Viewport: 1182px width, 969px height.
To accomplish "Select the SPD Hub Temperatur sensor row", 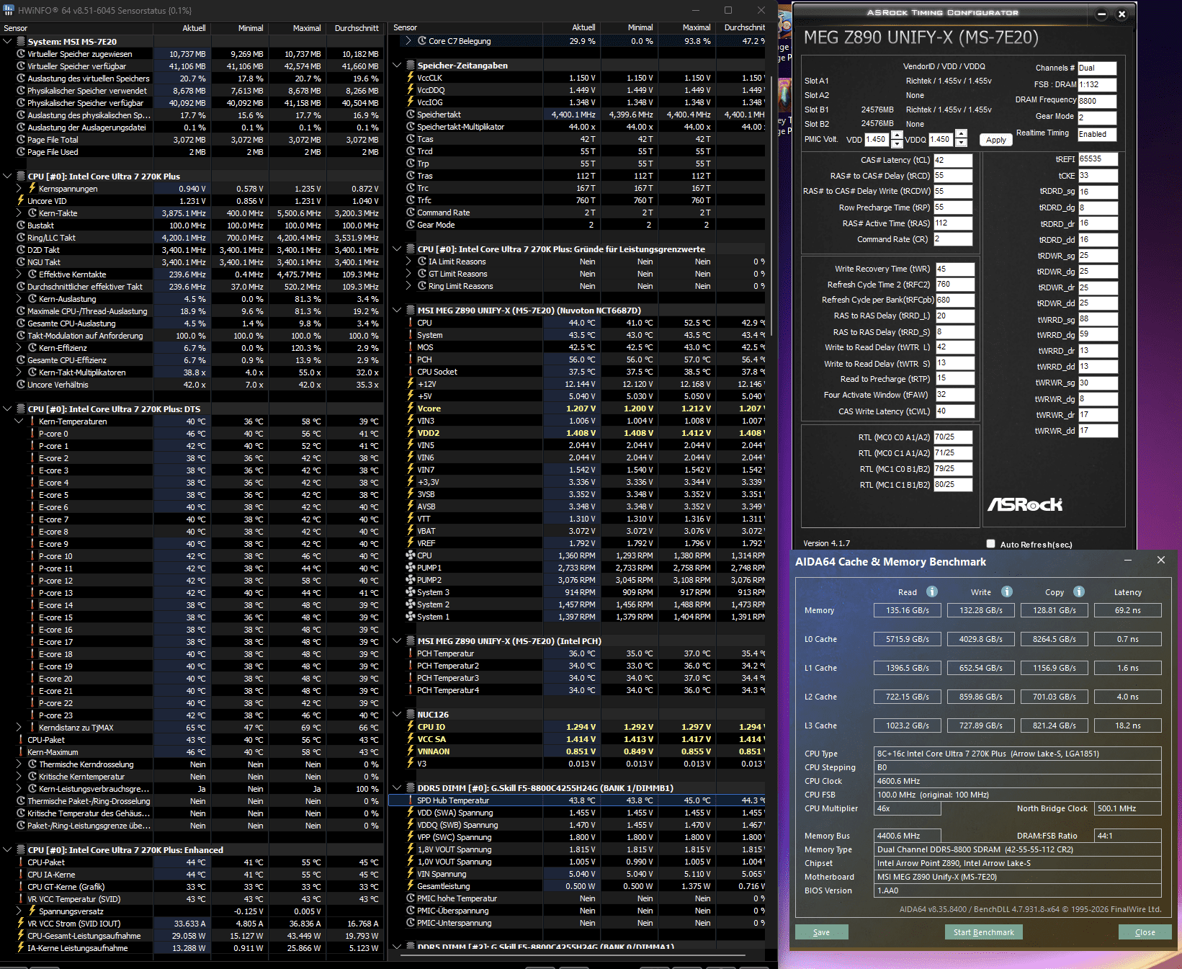I will pyautogui.click(x=577, y=800).
